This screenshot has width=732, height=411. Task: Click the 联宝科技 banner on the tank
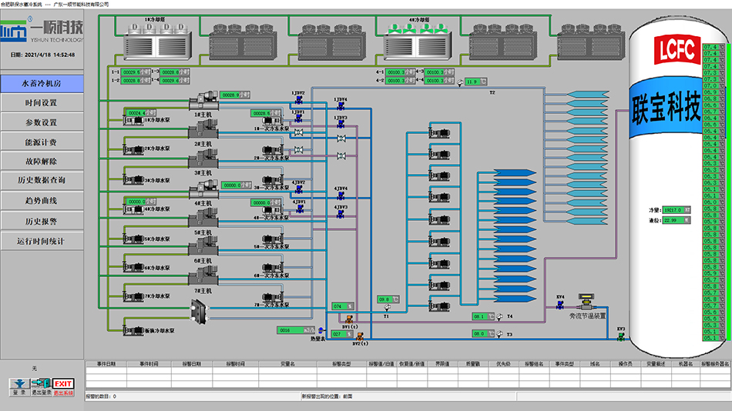point(666,107)
